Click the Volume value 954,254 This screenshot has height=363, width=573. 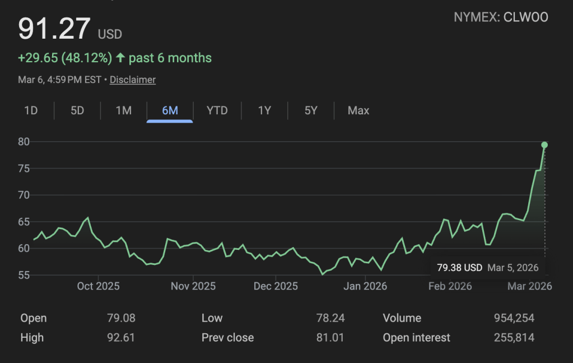[x=514, y=318]
